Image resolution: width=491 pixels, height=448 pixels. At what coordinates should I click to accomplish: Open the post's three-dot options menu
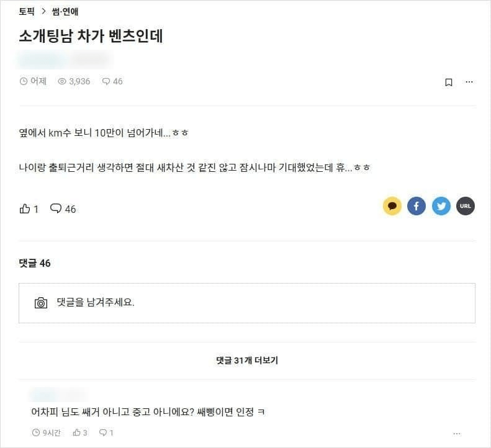[x=469, y=82]
